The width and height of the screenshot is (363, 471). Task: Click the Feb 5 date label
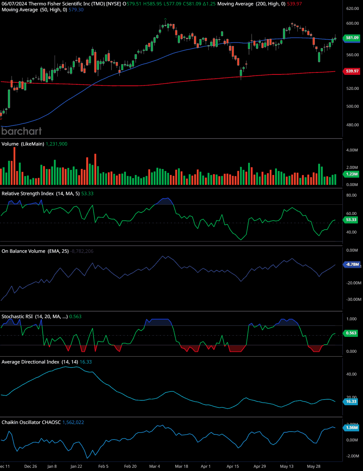103,466
